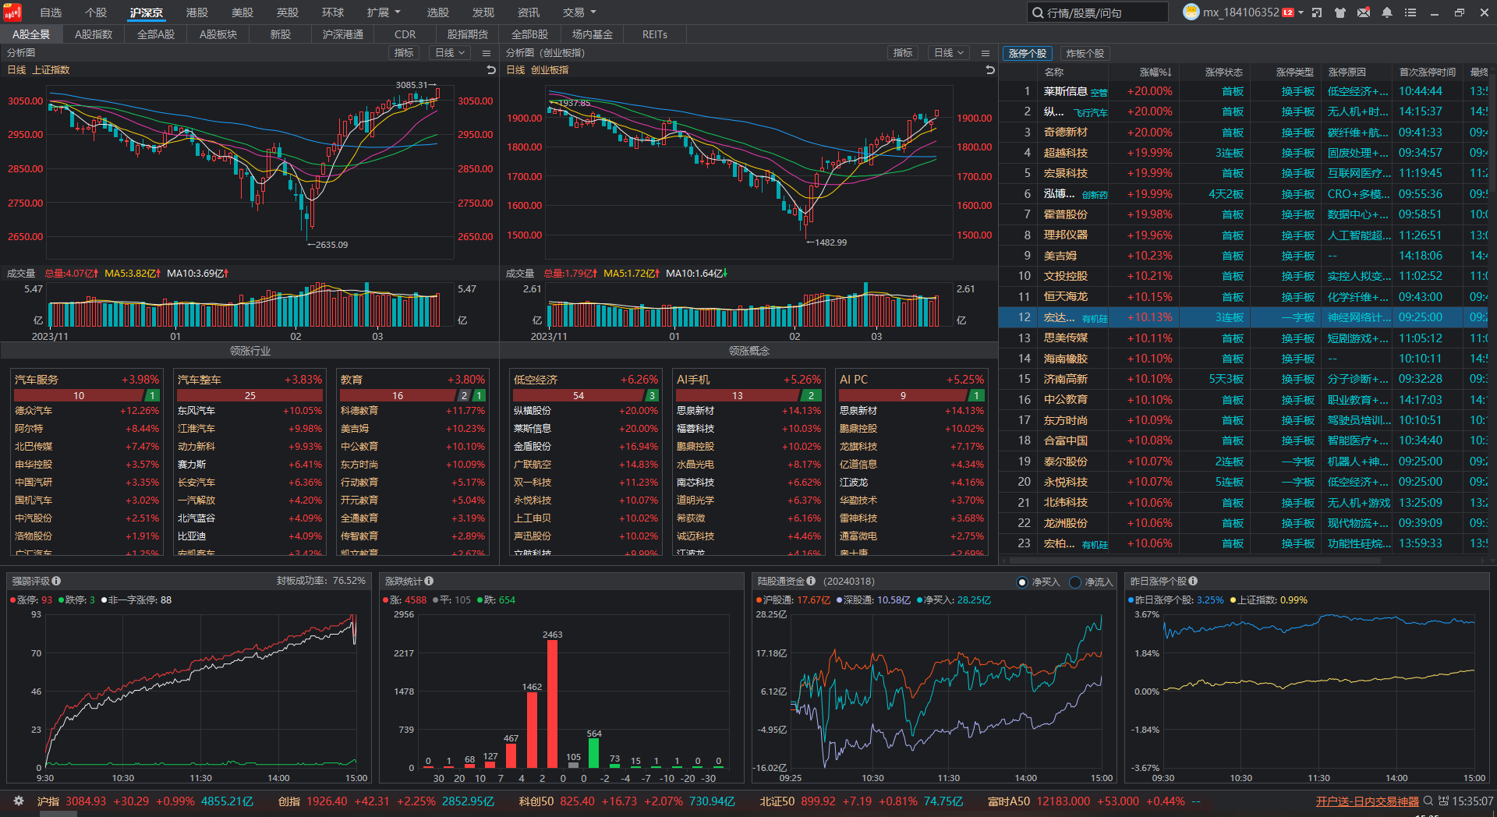
Task: Click the sort arrow on 涨幅% column
Action: click(x=1169, y=72)
